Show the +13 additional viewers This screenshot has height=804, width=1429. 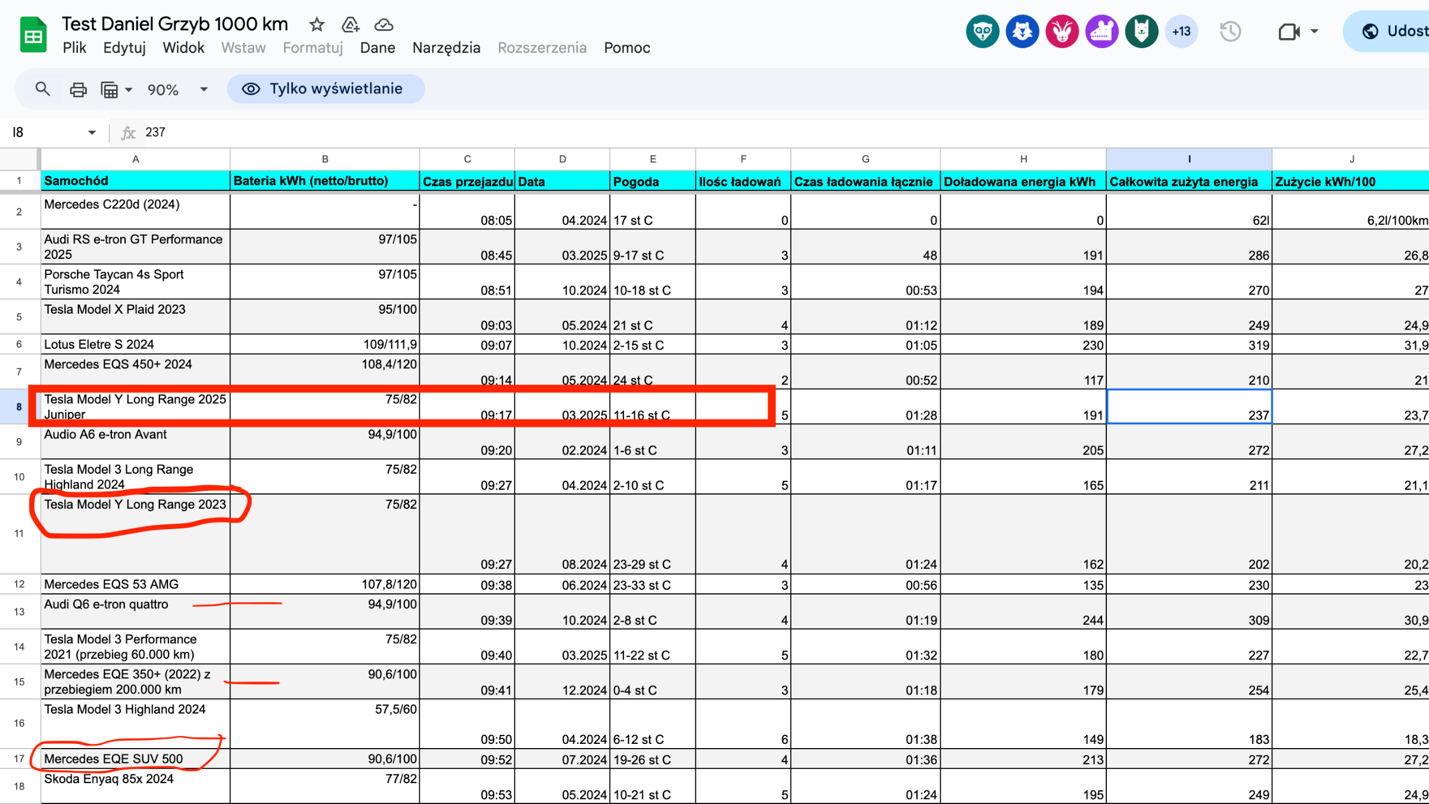[x=1181, y=31]
